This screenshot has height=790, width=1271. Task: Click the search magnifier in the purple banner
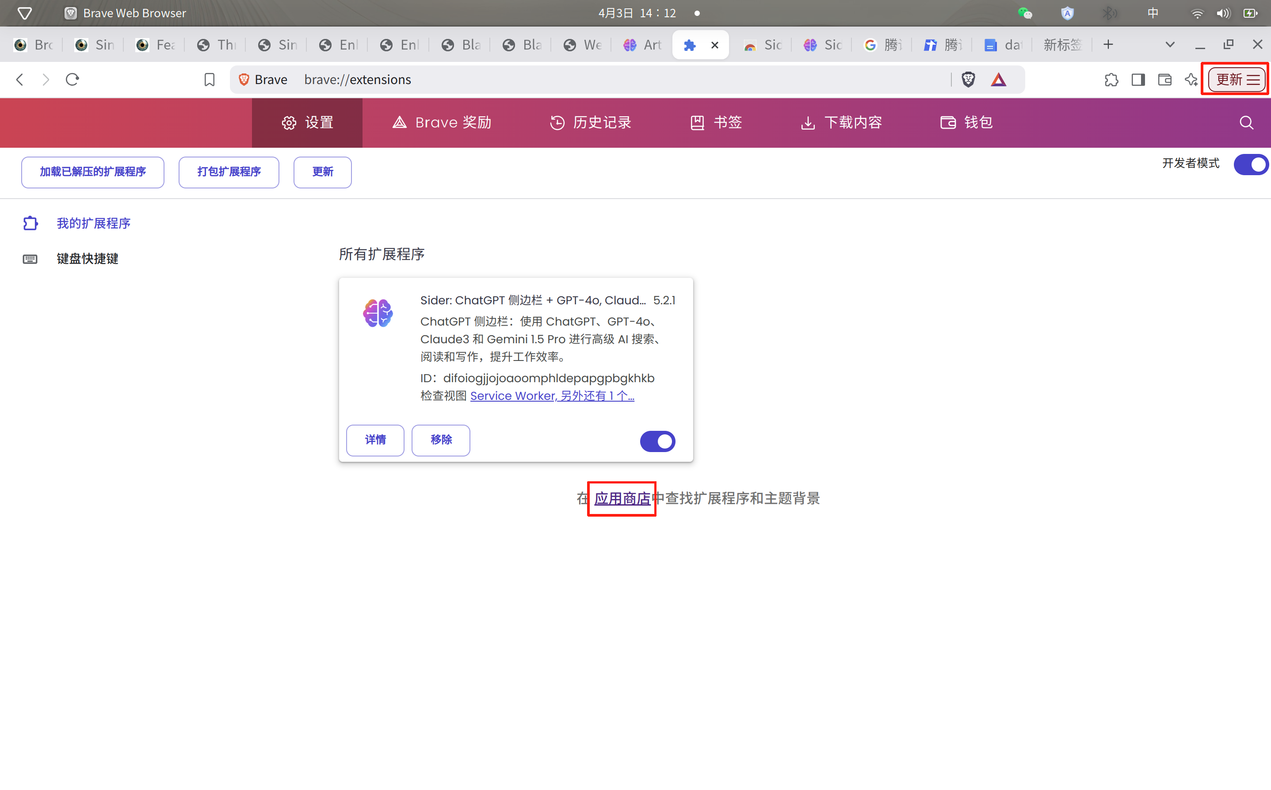1246,122
